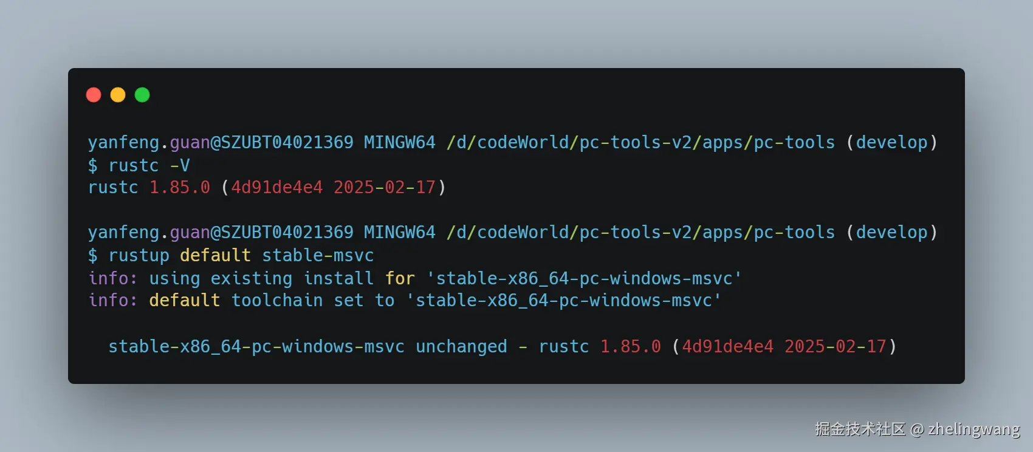Click the 'using existing install' info line
This screenshot has width=1033, height=452.
coord(415,278)
